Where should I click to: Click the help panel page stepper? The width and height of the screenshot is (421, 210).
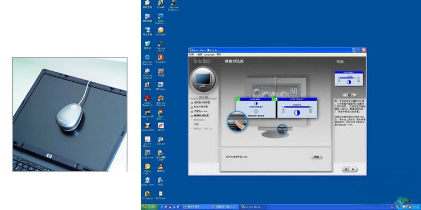(350, 95)
